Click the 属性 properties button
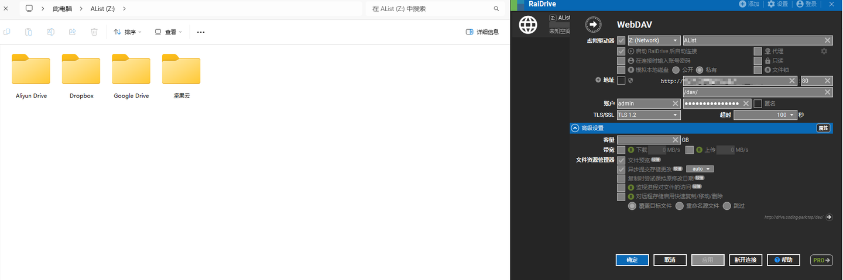Image resolution: width=843 pixels, height=280 pixels. click(823, 128)
